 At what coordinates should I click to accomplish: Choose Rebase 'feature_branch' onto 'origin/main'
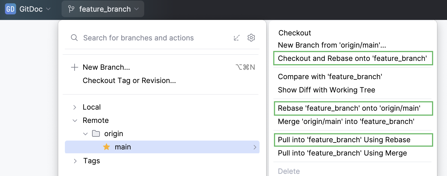pos(349,108)
